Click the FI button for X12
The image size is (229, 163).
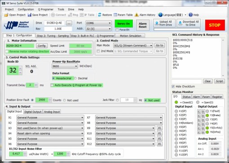point(159,144)
